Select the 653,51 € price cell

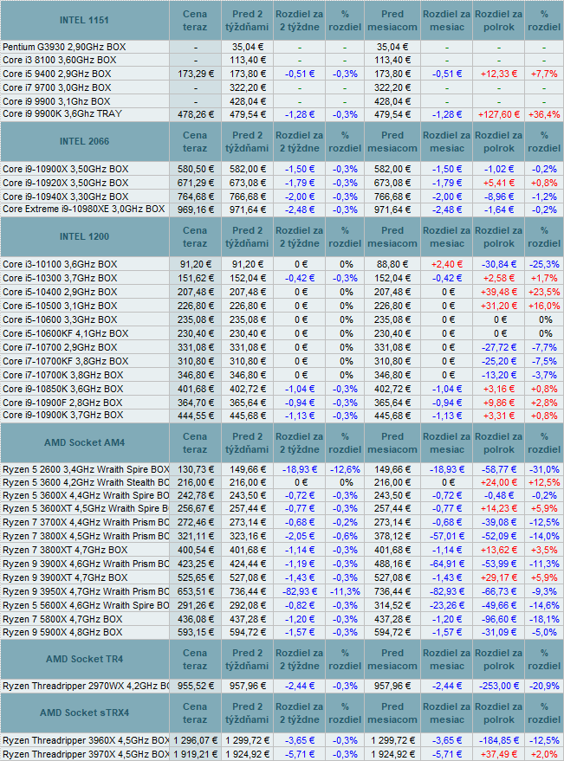point(195,591)
